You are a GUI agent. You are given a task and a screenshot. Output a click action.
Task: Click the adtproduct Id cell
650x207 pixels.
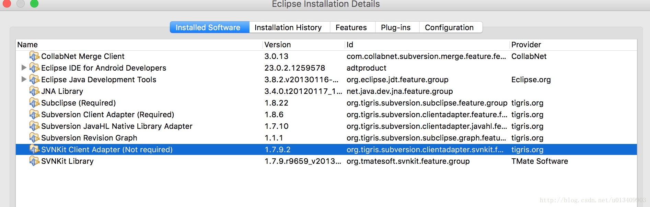pos(366,68)
